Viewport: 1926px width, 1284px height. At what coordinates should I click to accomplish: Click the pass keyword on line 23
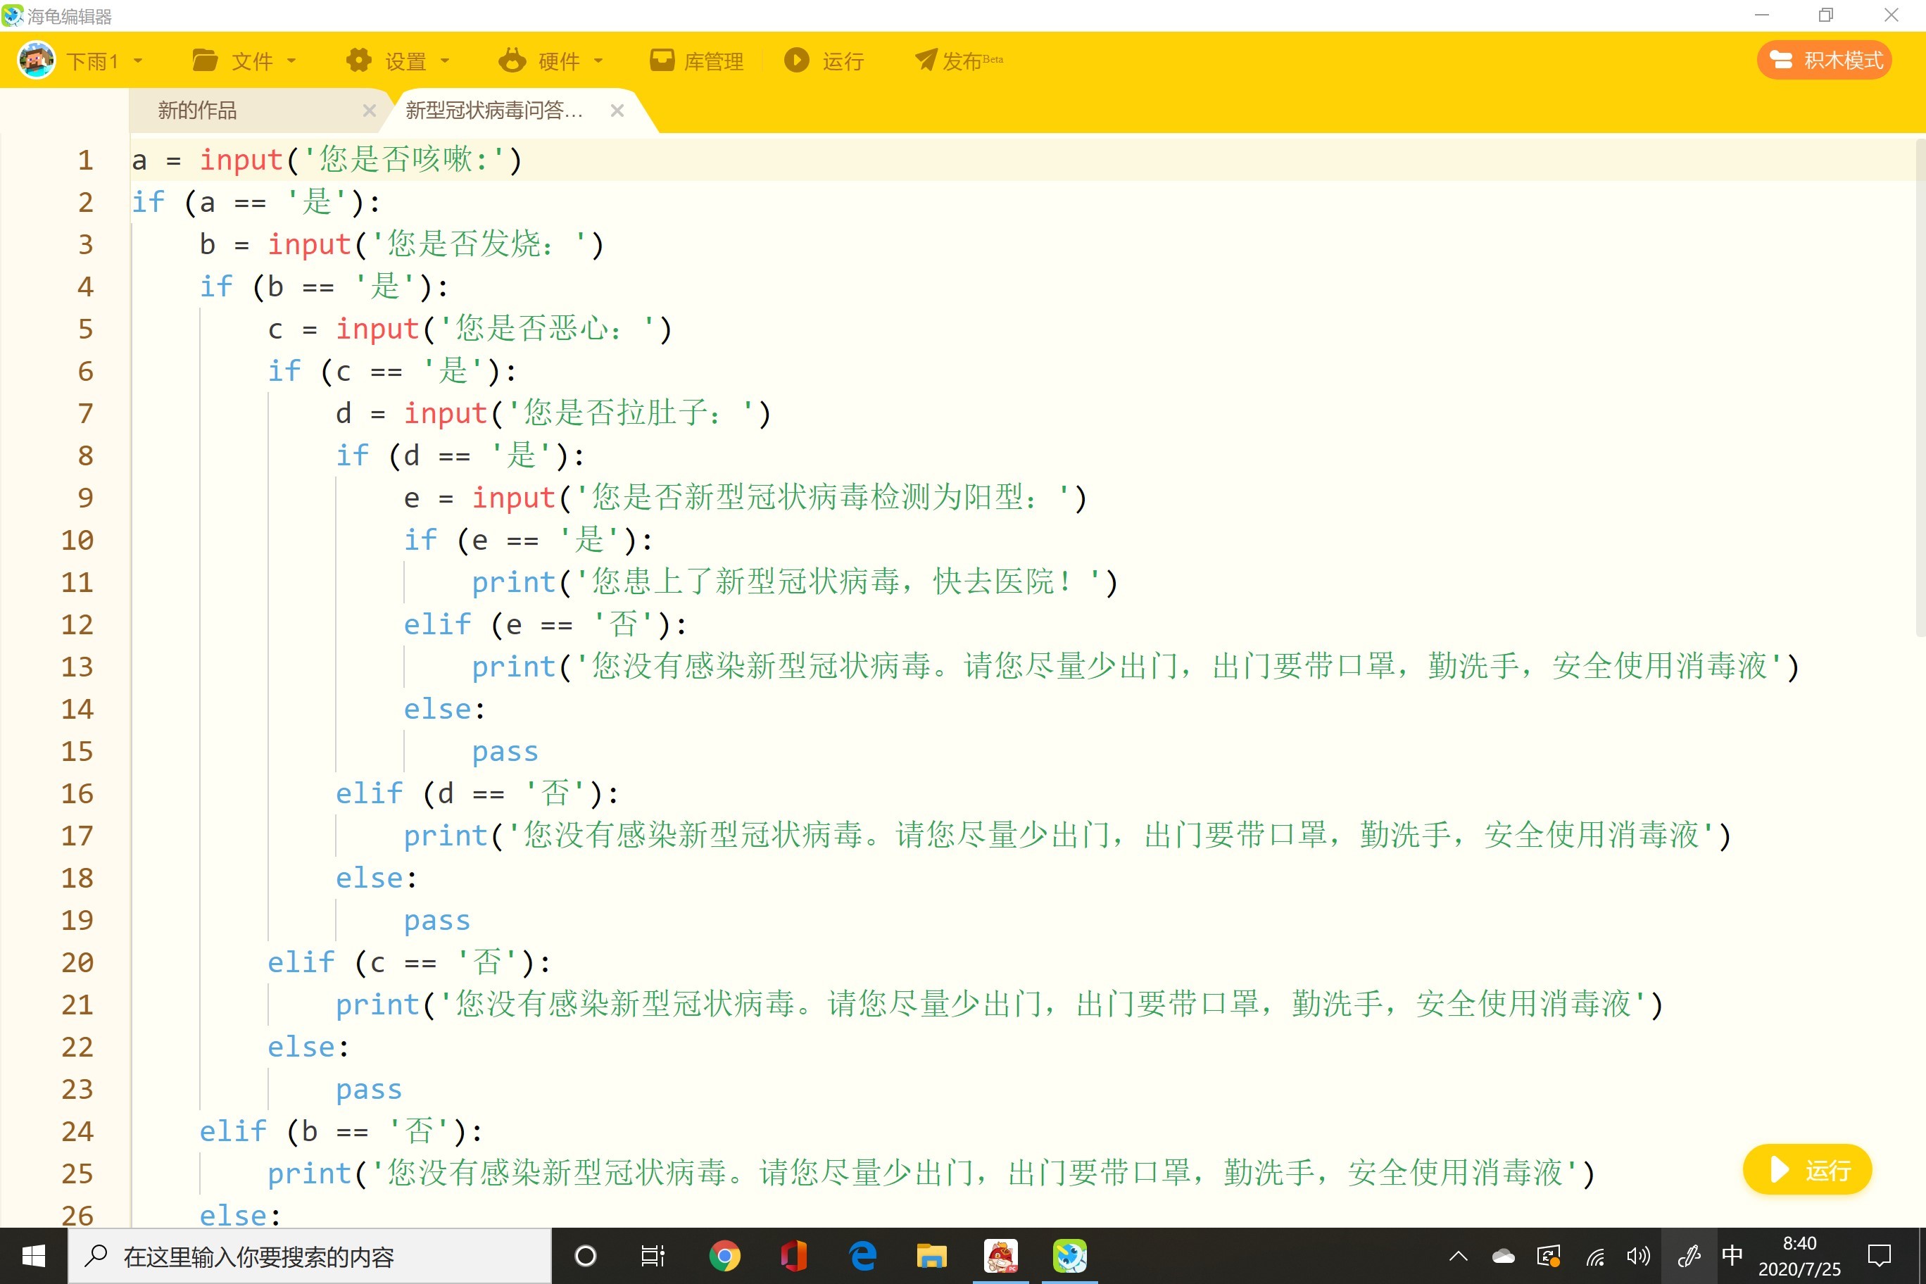coord(370,1090)
